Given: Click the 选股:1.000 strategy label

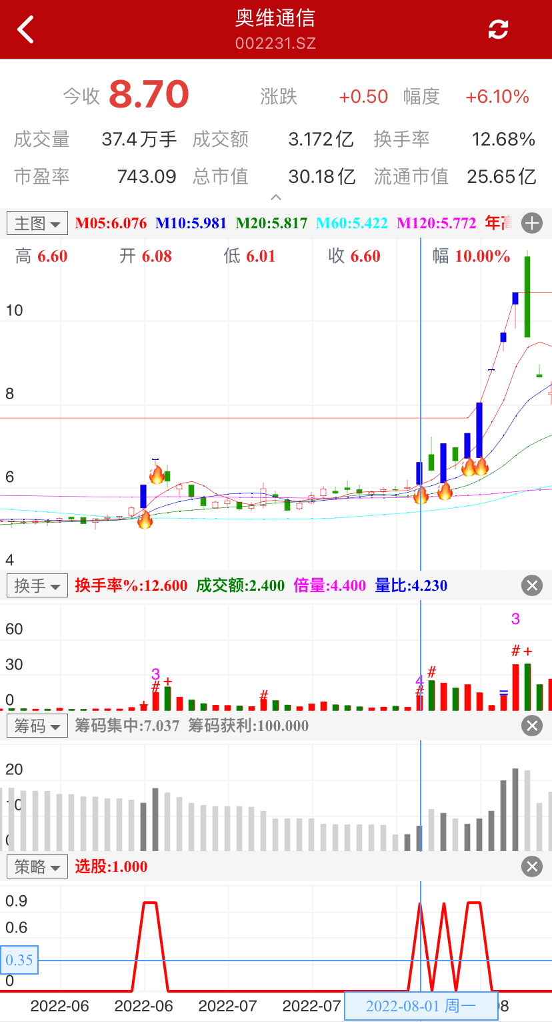Looking at the screenshot, I should tap(111, 866).
